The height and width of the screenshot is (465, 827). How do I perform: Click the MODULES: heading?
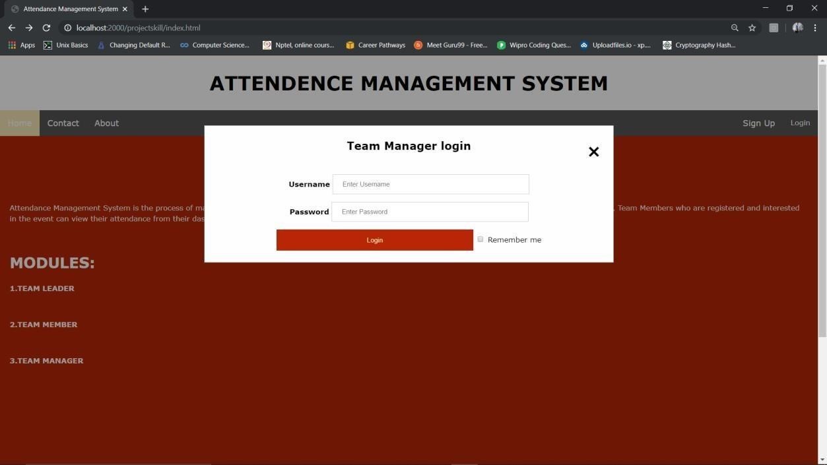tap(52, 263)
